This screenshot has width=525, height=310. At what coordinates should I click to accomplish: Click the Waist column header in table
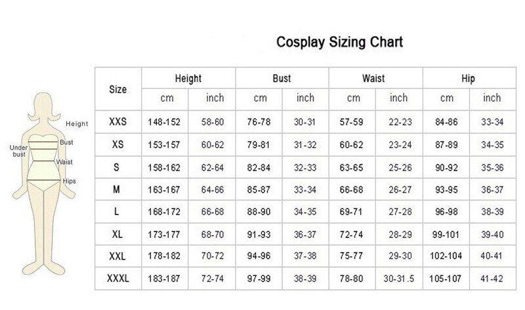tap(373, 78)
